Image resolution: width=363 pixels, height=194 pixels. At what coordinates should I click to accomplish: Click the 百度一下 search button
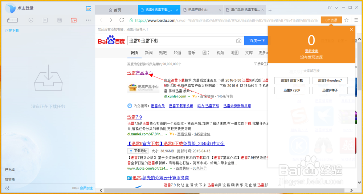point(256,41)
